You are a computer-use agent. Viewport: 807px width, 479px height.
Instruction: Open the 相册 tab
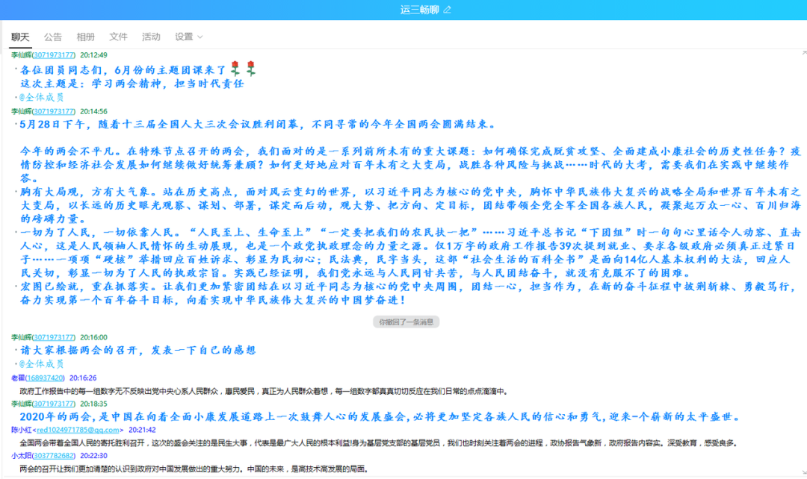point(86,37)
